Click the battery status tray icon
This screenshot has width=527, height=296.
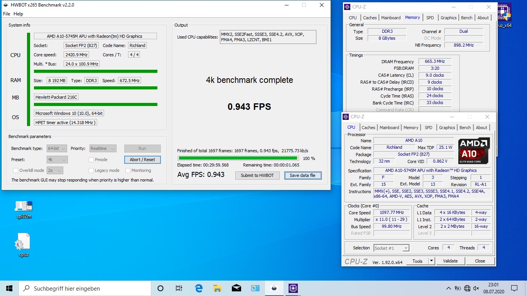pos(458,288)
